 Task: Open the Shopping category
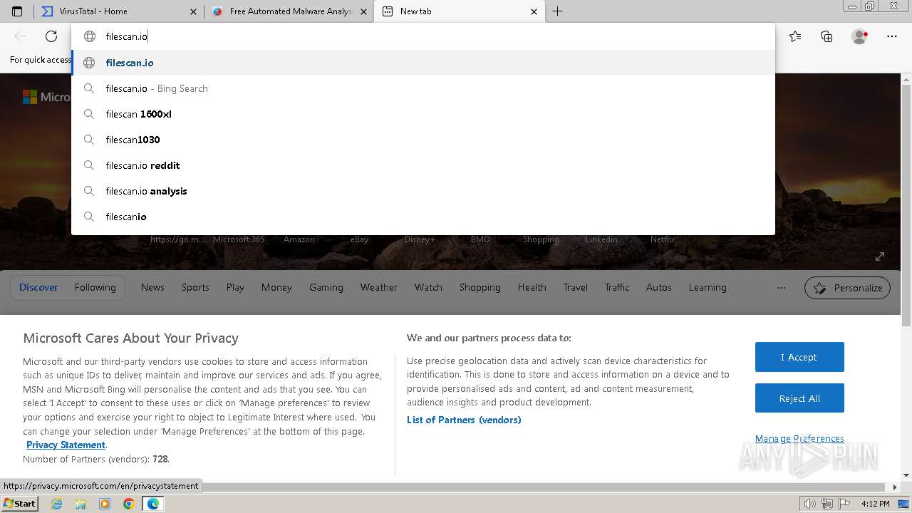[480, 287]
